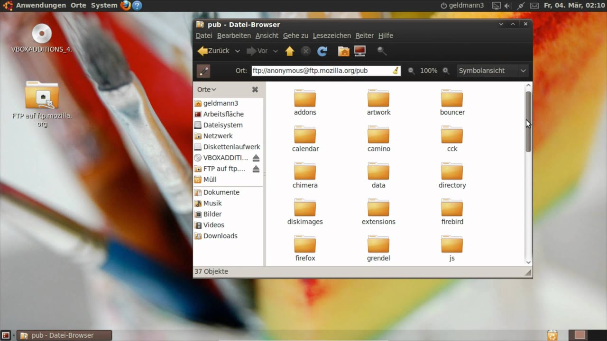The width and height of the screenshot is (607, 341).
Task: Open the artwork folder
Action: [378, 102]
